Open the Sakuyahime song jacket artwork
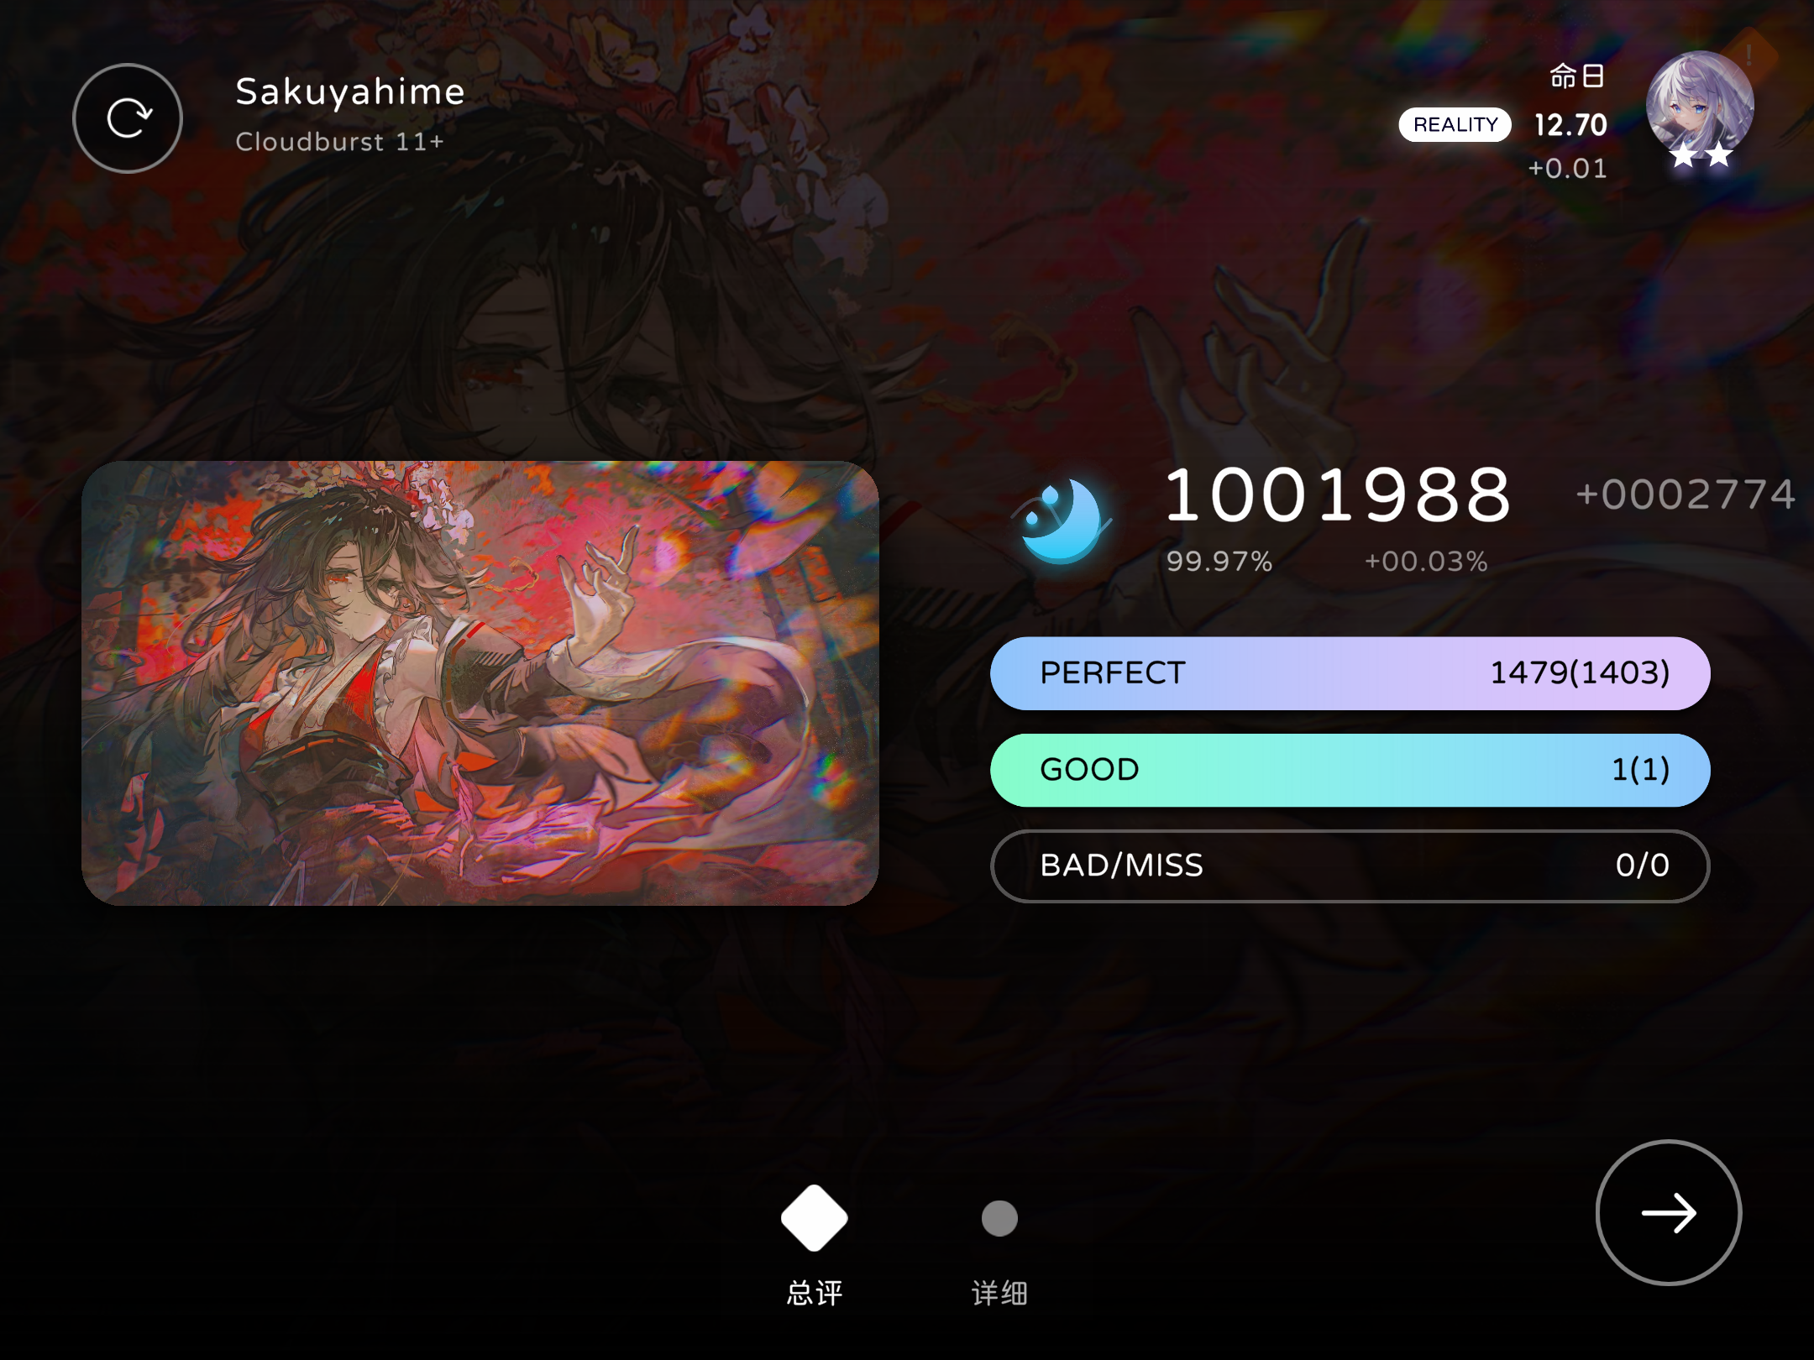1814x1360 pixels. [480, 683]
